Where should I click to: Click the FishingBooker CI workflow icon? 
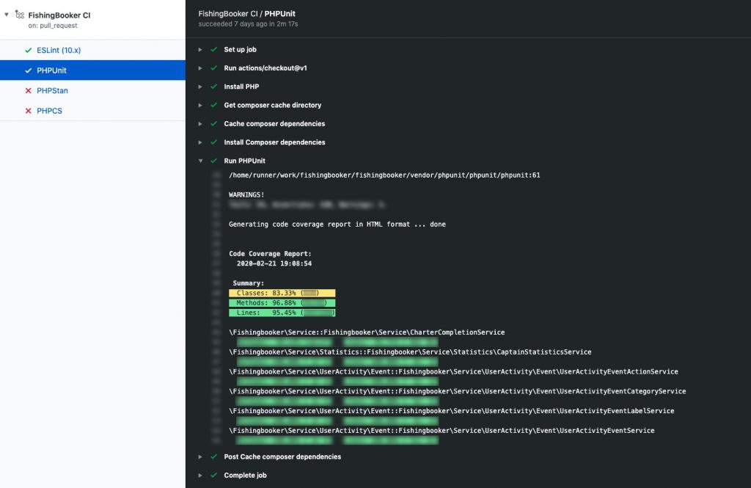click(x=19, y=15)
